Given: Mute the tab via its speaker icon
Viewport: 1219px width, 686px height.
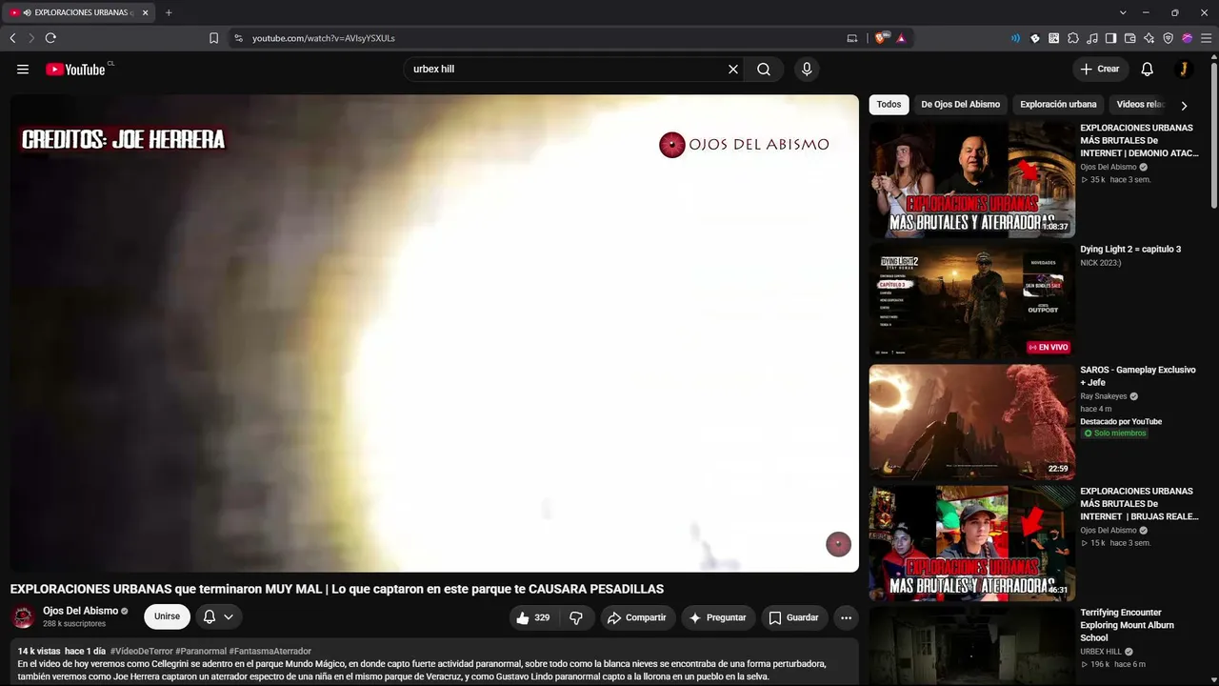Looking at the screenshot, I should [26, 12].
